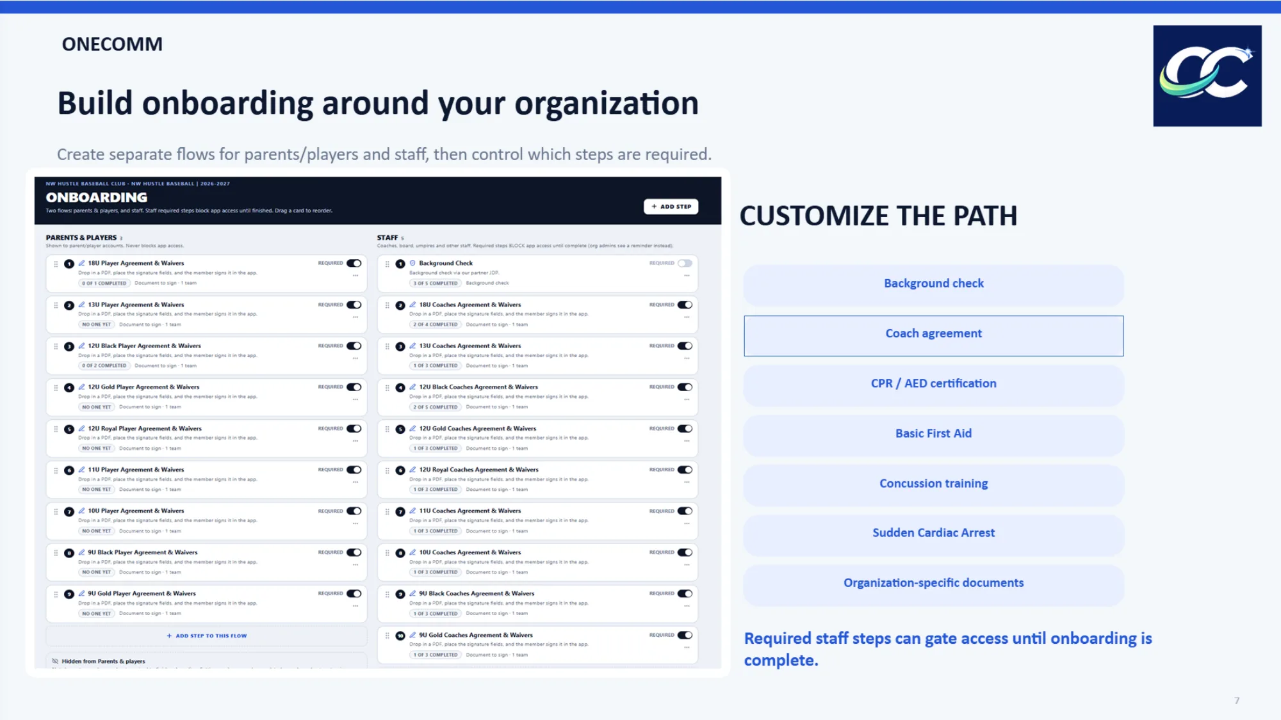Toggle Required for 12U Gold Player Agreement
1281x720 pixels.
click(x=354, y=387)
